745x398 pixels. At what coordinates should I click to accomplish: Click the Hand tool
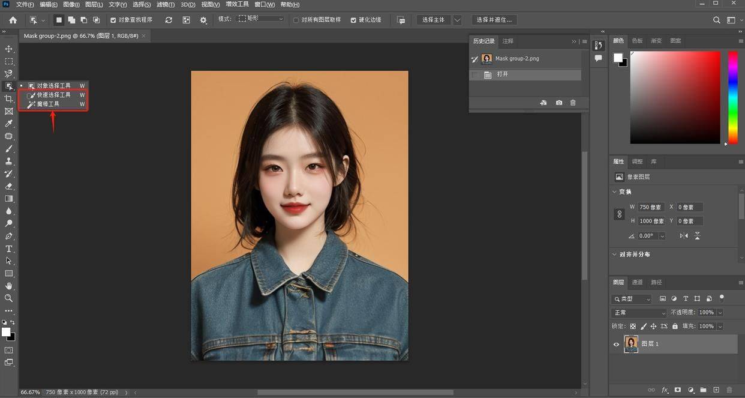point(9,286)
